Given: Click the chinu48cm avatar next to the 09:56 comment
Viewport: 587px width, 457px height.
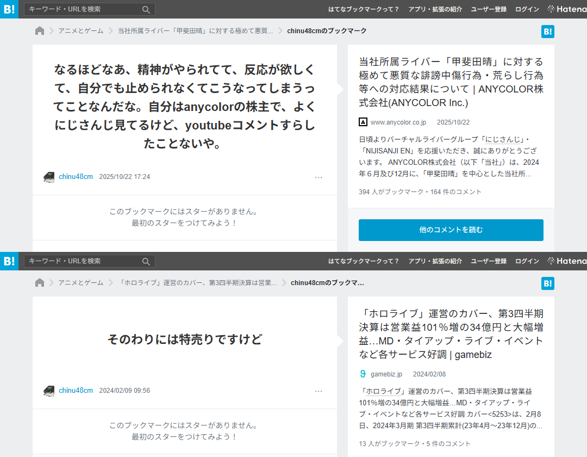Looking at the screenshot, I should coord(49,391).
